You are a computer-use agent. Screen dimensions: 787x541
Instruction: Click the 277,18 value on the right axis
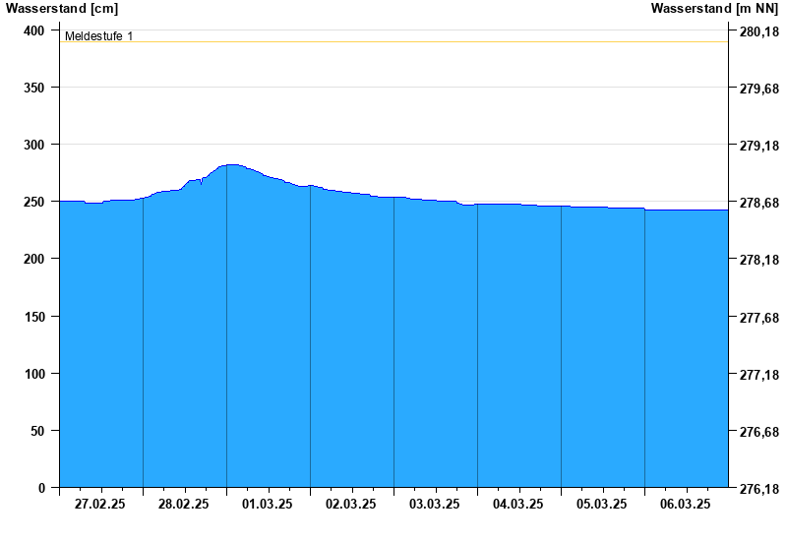[x=759, y=375]
